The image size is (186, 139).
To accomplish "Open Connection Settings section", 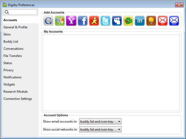I will point(20,99).
